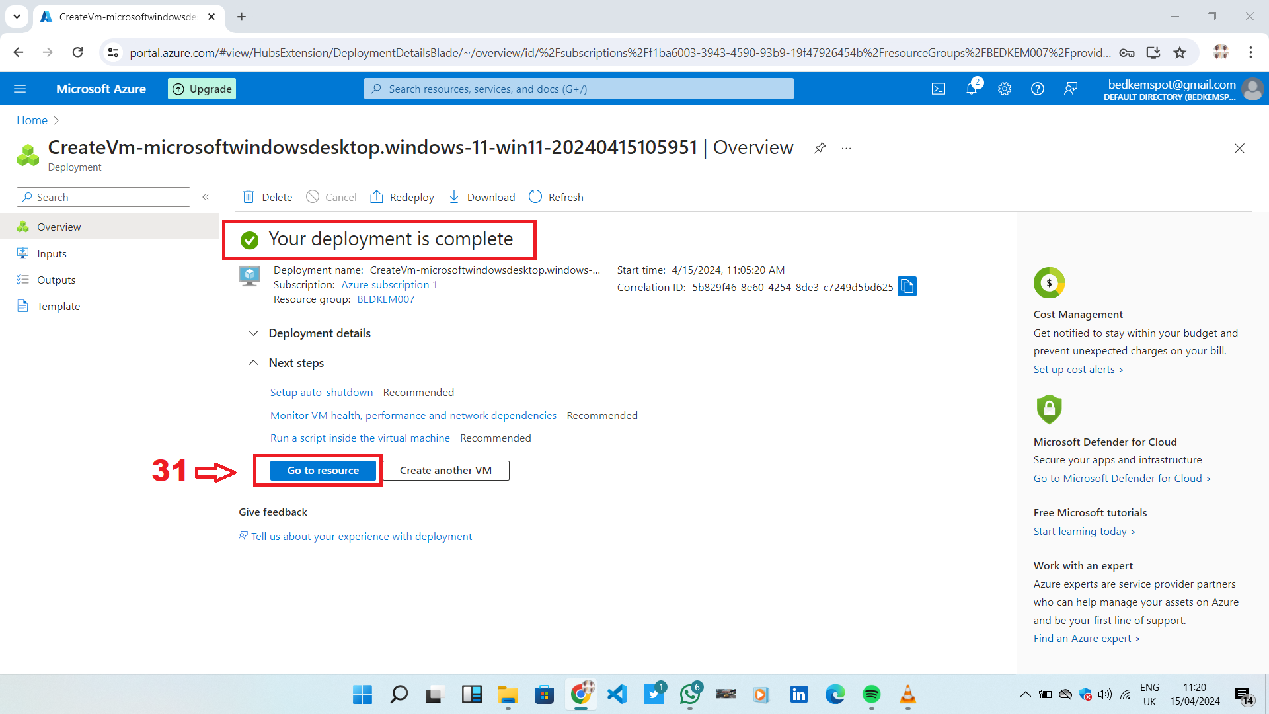Open the help question mark icon
1269x714 pixels.
1038,89
